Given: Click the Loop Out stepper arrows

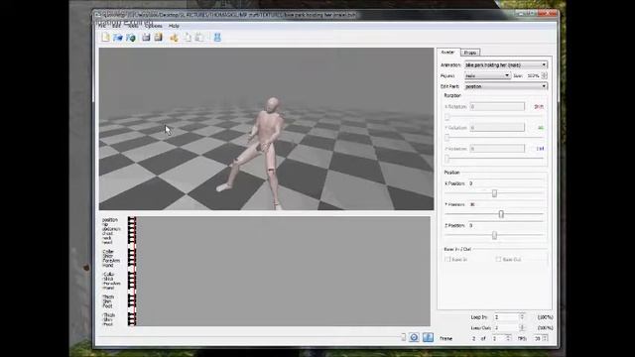Looking at the screenshot, I should tap(522, 327).
